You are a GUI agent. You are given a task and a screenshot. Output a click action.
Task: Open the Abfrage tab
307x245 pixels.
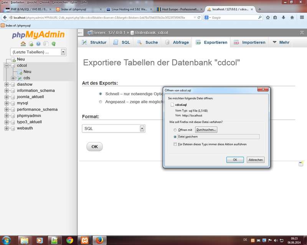pos(177,42)
